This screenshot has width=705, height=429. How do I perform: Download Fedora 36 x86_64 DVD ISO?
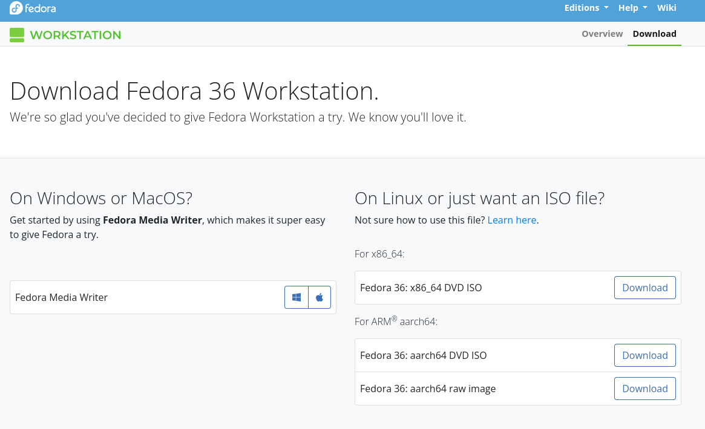pyautogui.click(x=644, y=288)
